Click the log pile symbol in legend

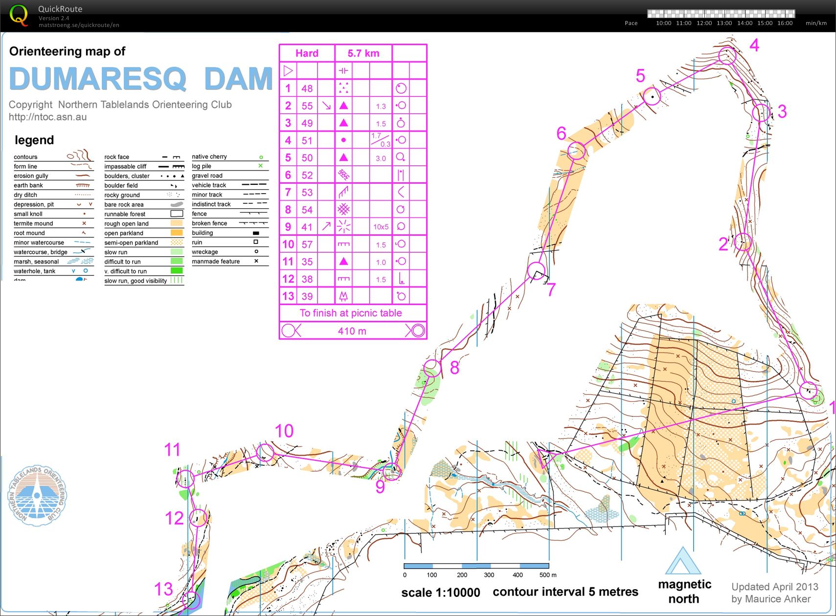(x=260, y=166)
